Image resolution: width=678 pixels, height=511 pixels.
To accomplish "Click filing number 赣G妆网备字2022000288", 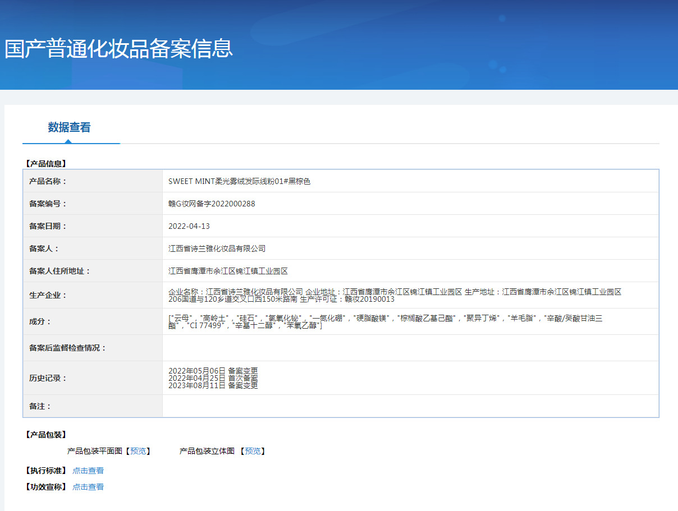I will 212,204.
